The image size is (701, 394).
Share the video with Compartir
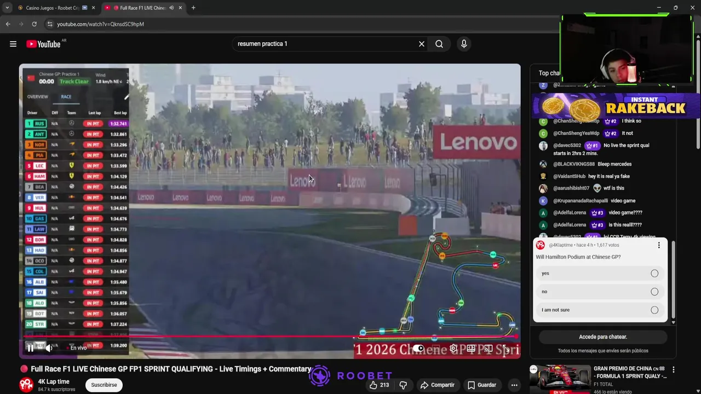(437, 385)
